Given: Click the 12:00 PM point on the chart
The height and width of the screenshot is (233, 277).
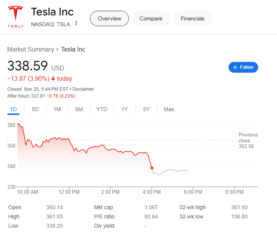Looking at the screenshot, I should [69, 140].
